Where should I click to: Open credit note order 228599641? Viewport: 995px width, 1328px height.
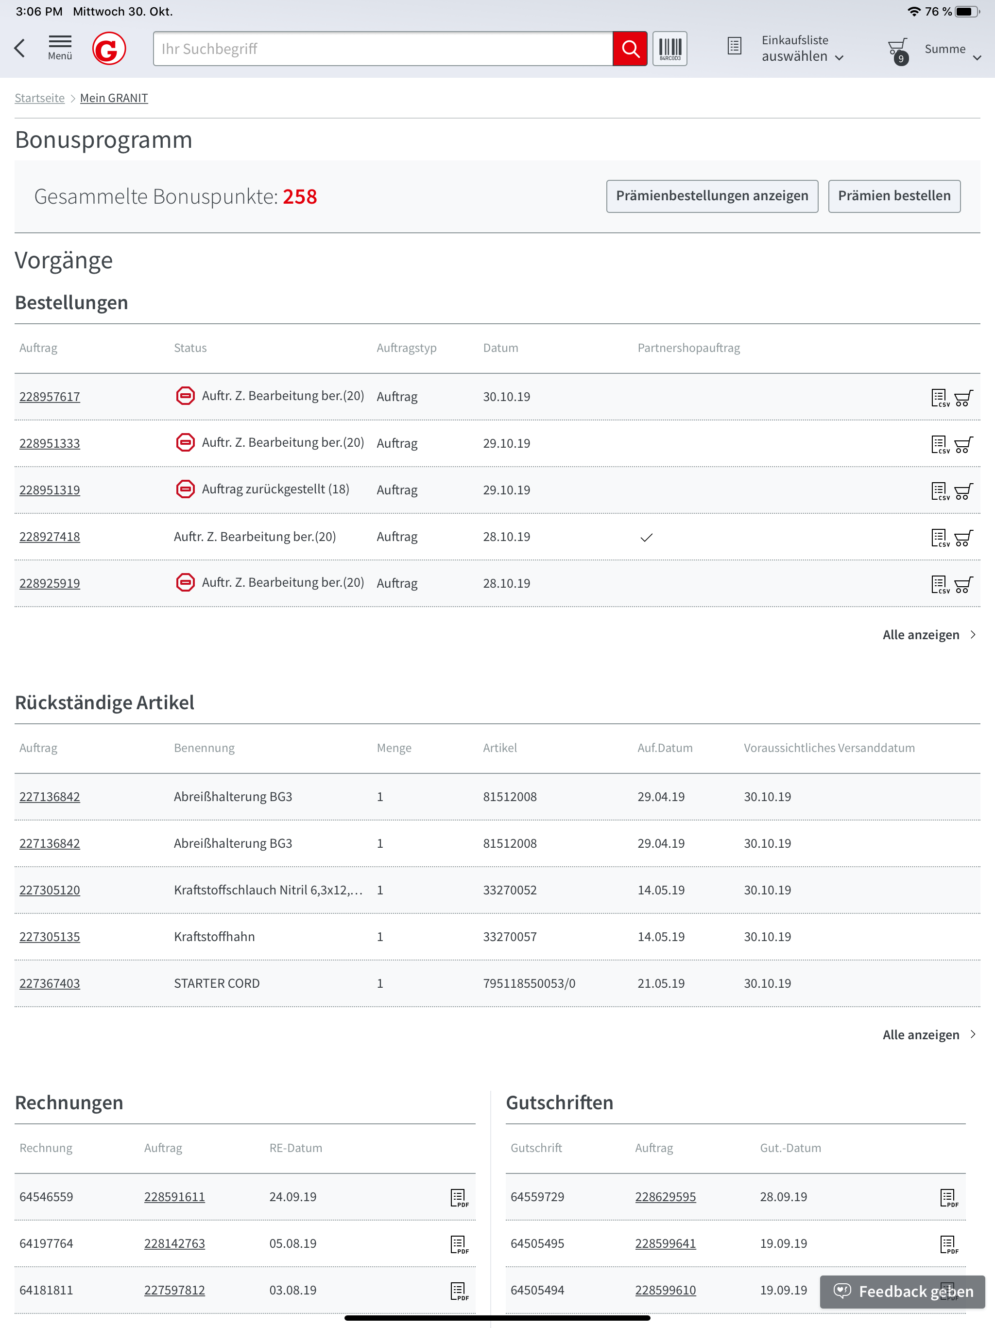(x=666, y=1244)
